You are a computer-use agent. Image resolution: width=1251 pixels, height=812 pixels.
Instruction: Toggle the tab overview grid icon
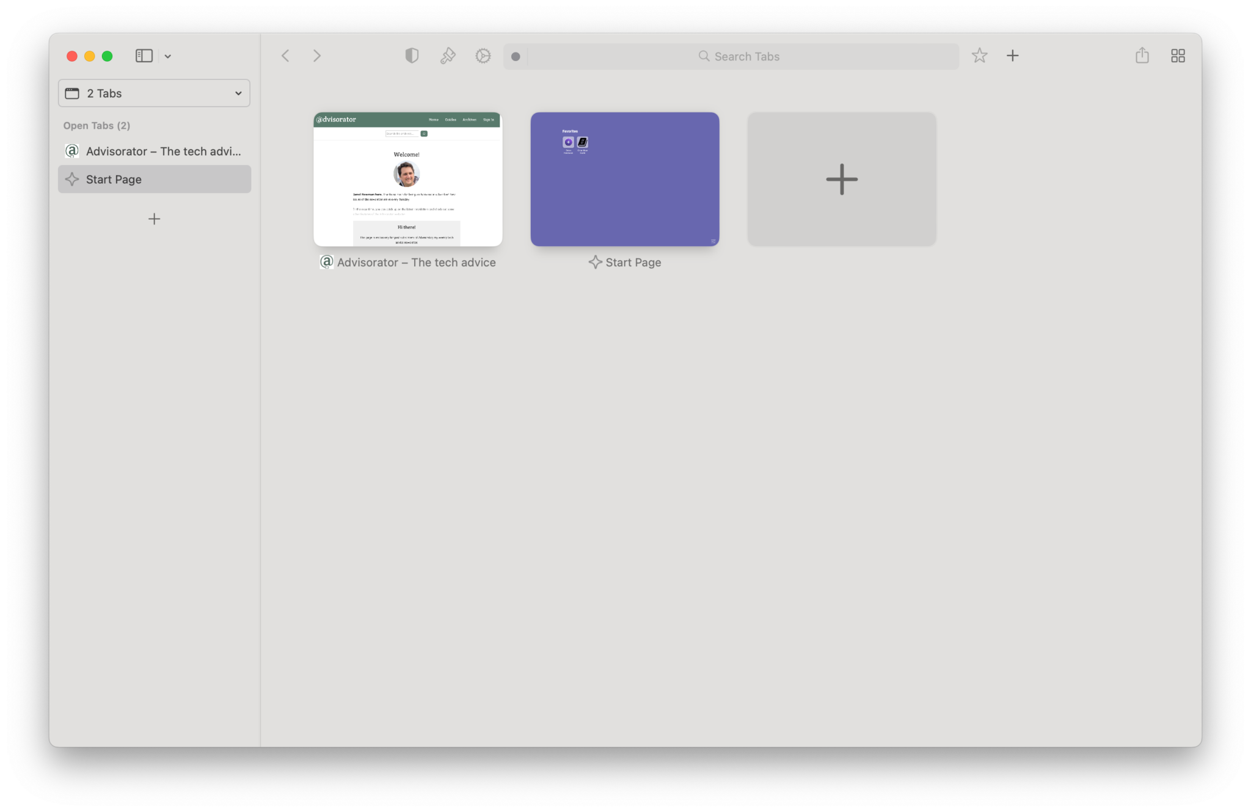1178,56
